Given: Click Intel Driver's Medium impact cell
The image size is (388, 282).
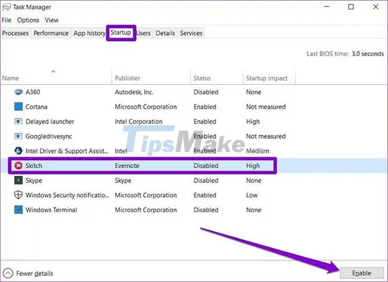Looking at the screenshot, I should pyautogui.click(x=258, y=151).
